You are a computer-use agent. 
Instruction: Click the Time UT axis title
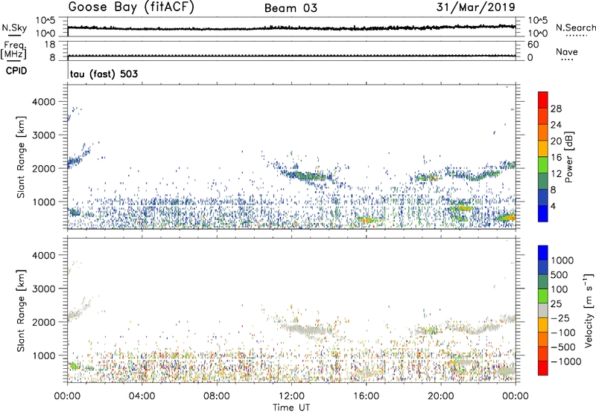click(291, 408)
